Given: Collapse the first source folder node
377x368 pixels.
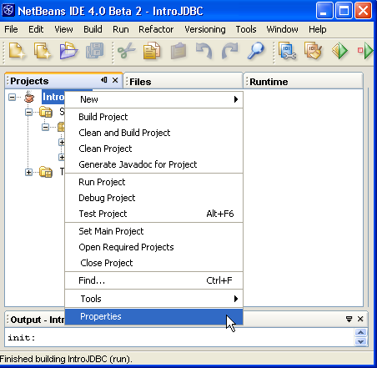Looking at the screenshot, I should pos(28,112).
